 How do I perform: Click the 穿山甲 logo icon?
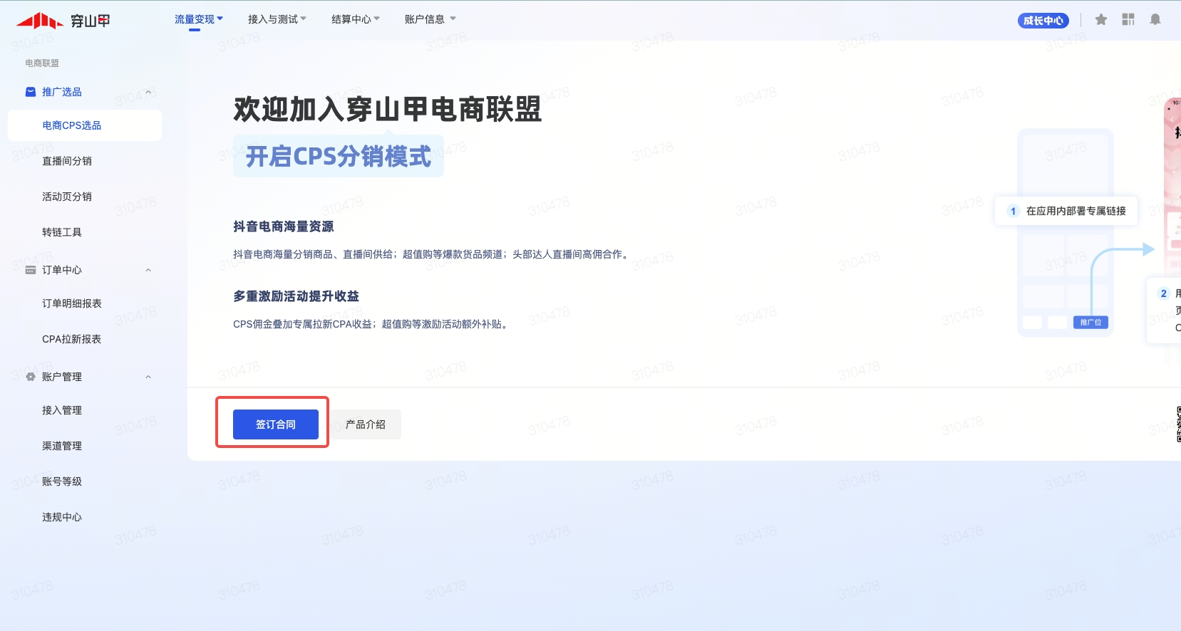coord(40,21)
